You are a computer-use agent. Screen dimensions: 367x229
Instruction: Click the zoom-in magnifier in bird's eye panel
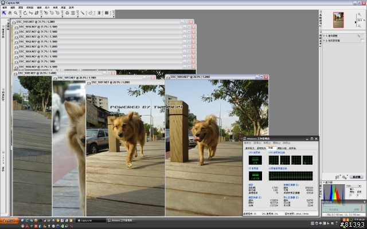coord(360,14)
